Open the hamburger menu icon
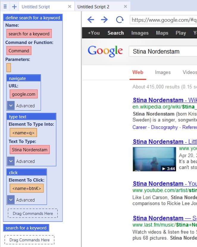Viewport: 197px width, 247px height. 5,7
